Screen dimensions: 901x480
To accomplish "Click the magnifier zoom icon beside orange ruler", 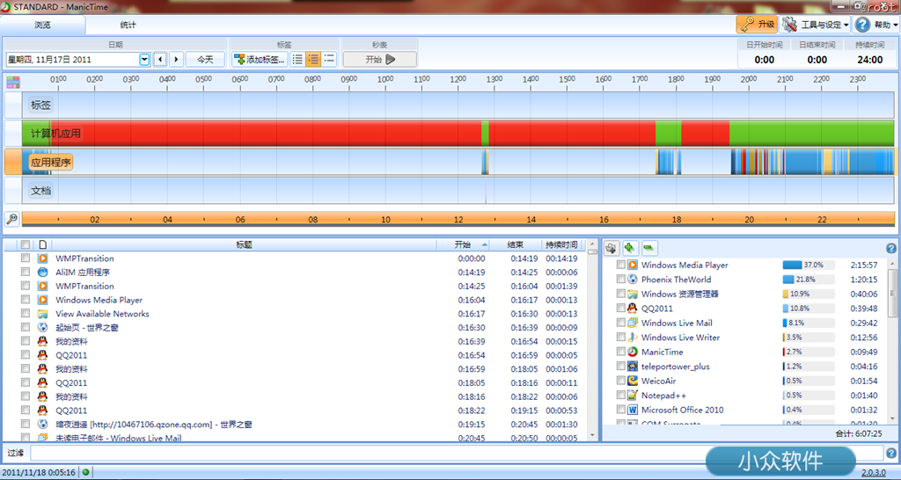I will [x=11, y=219].
